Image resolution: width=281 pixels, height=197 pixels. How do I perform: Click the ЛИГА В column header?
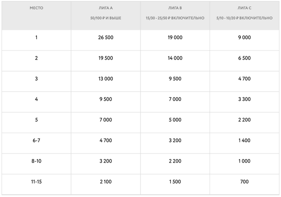[175, 8]
